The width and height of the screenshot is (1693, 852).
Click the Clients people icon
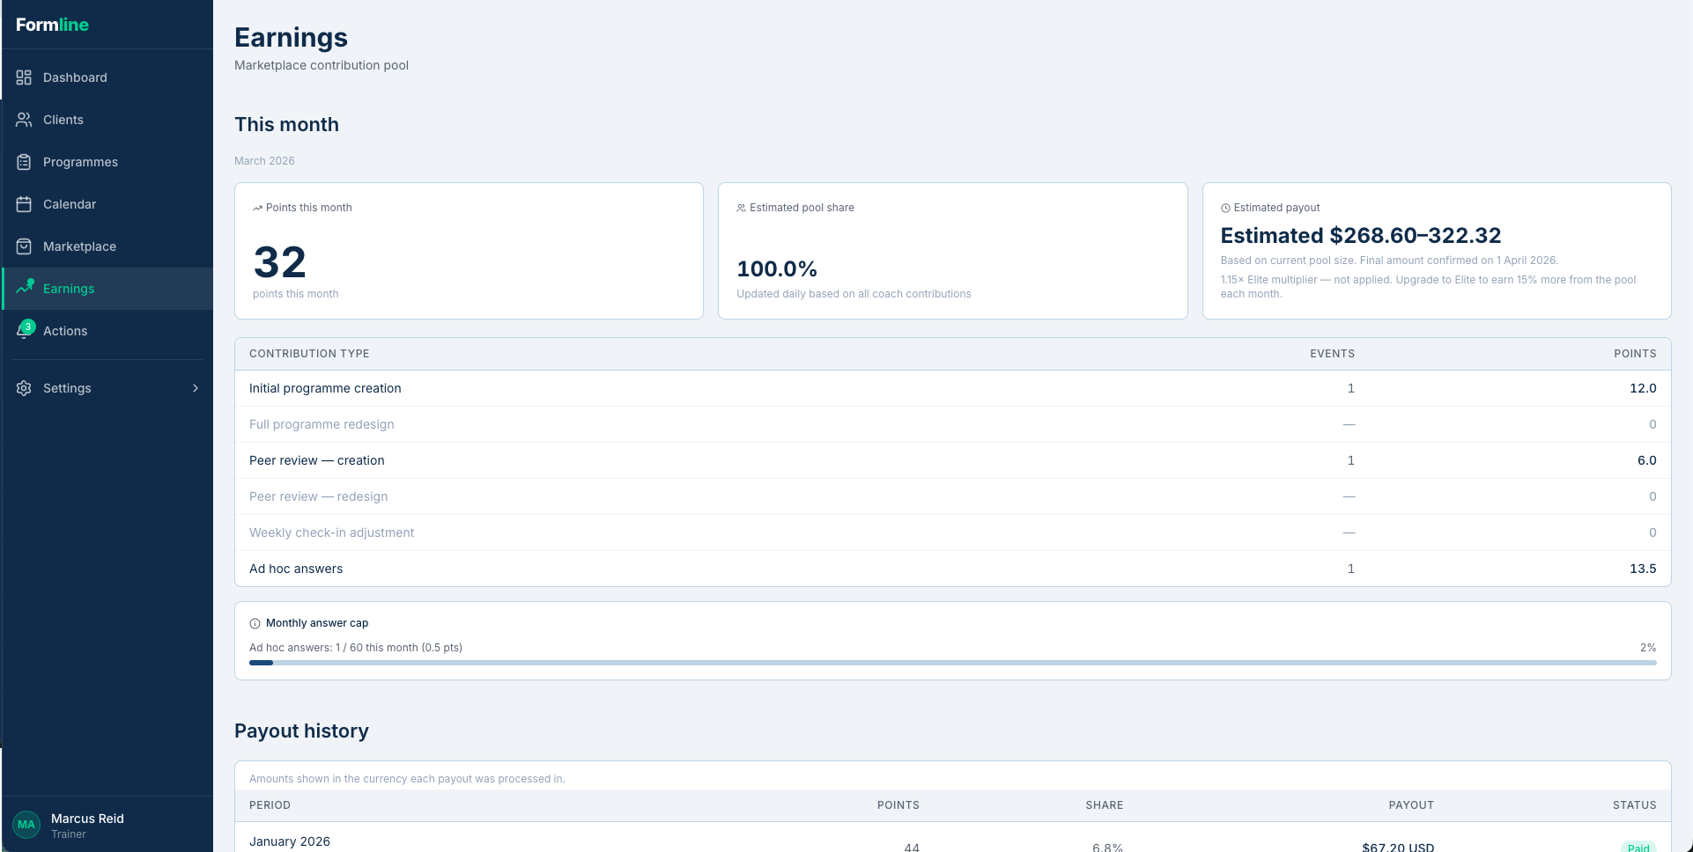click(24, 120)
